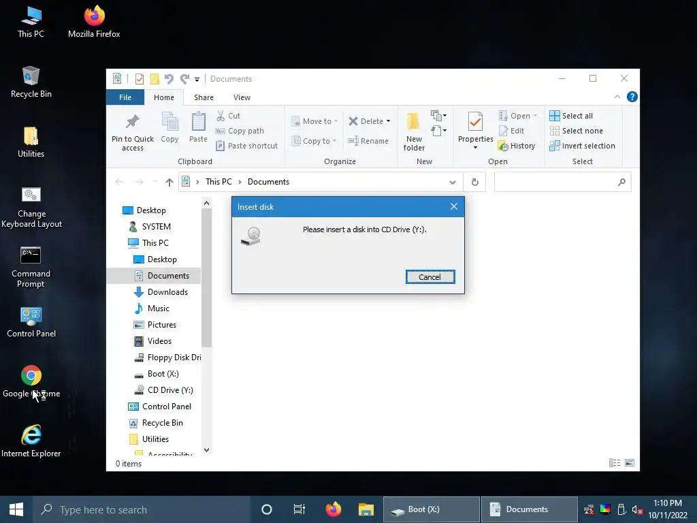Open the Easy access dropdown icon
Screen dimensions: 697x523
(439, 130)
